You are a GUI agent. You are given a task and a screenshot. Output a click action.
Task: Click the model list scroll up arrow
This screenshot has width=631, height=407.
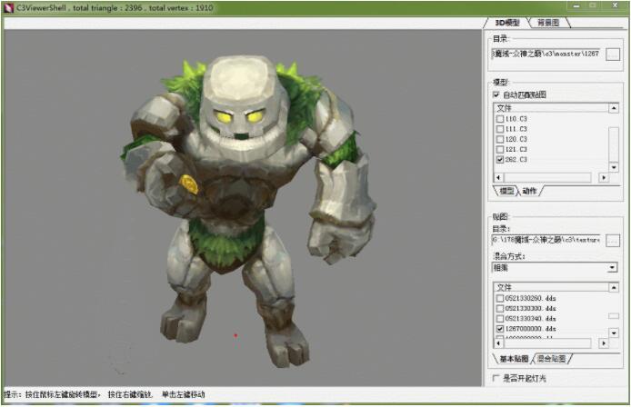[614, 108]
